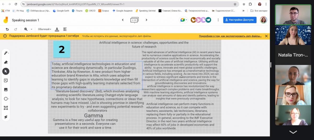Add a sticky note
The height and width of the screenshot is (140, 314).
point(6,80)
